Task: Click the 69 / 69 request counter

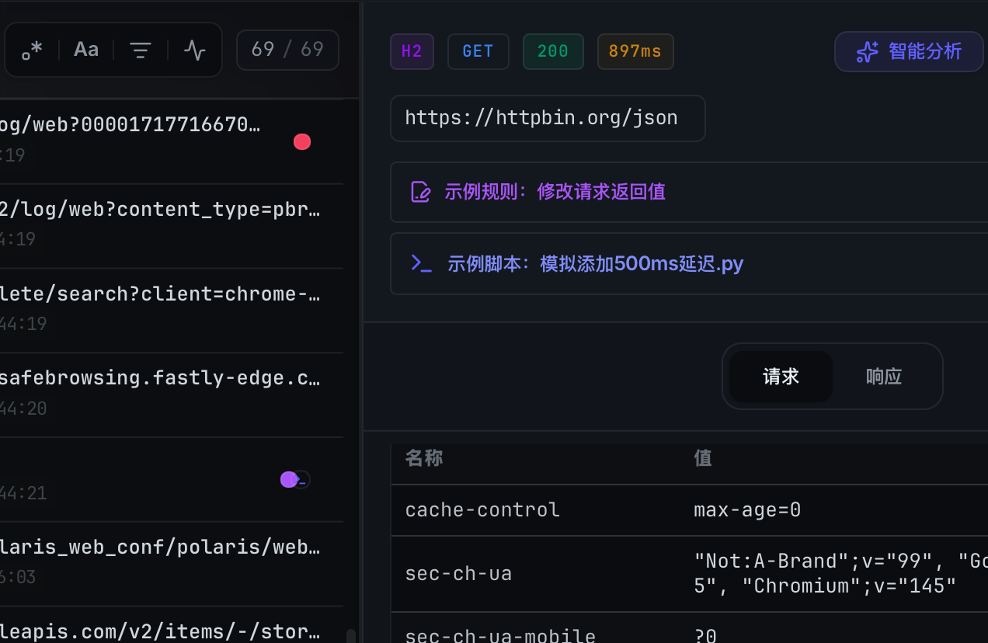Action: pos(287,49)
